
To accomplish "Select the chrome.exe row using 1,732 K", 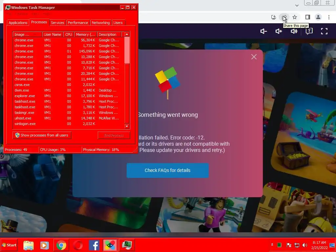I will pos(69,46).
